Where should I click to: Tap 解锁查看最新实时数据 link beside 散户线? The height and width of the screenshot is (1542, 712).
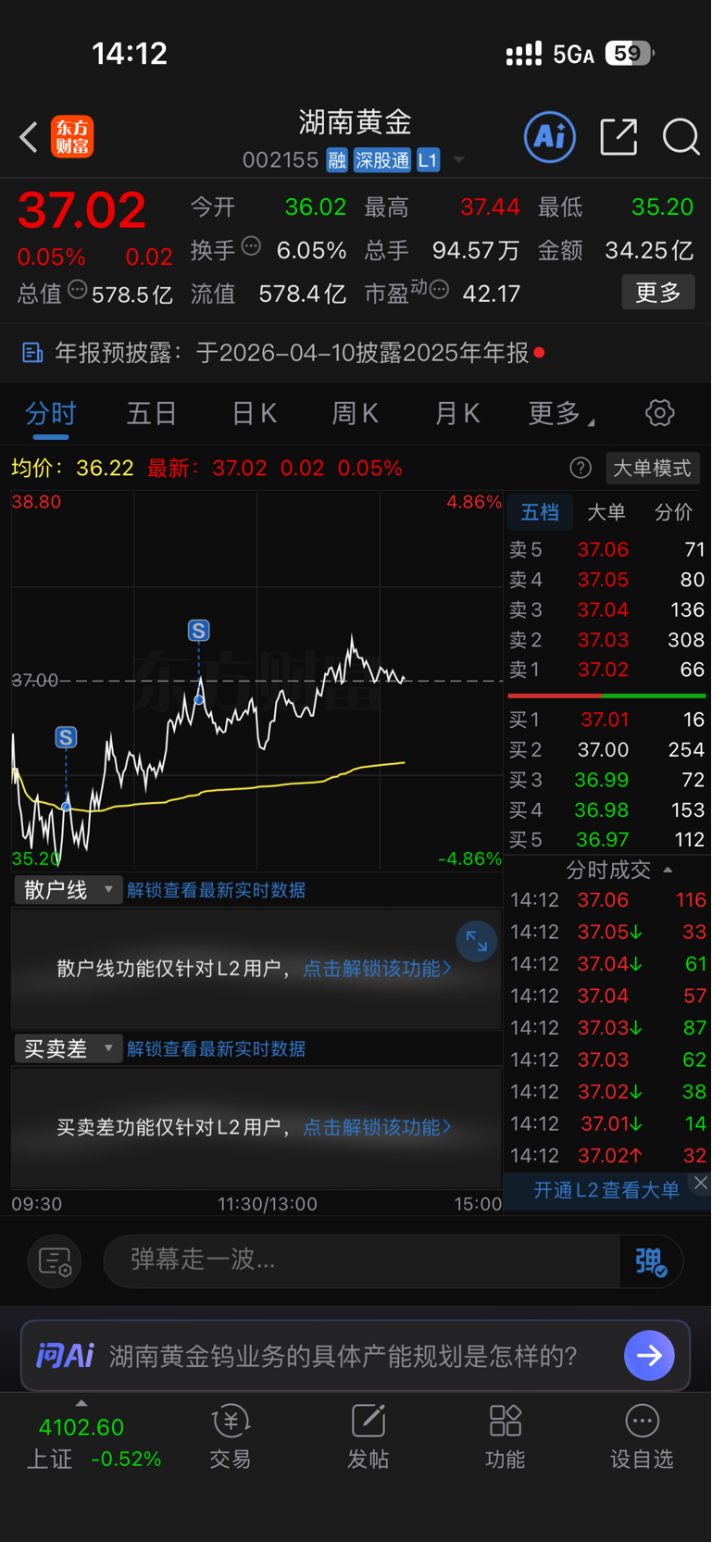point(216,890)
